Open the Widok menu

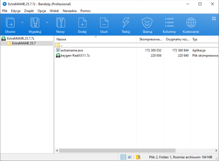pyautogui.click(x=54, y=11)
